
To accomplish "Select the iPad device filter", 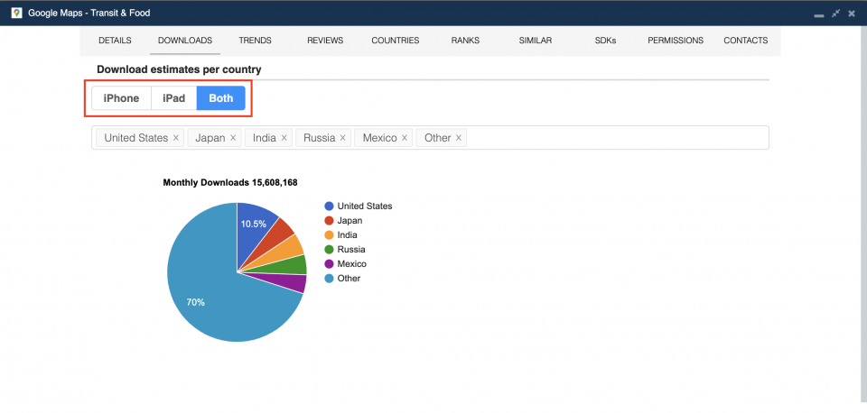I will [x=173, y=98].
